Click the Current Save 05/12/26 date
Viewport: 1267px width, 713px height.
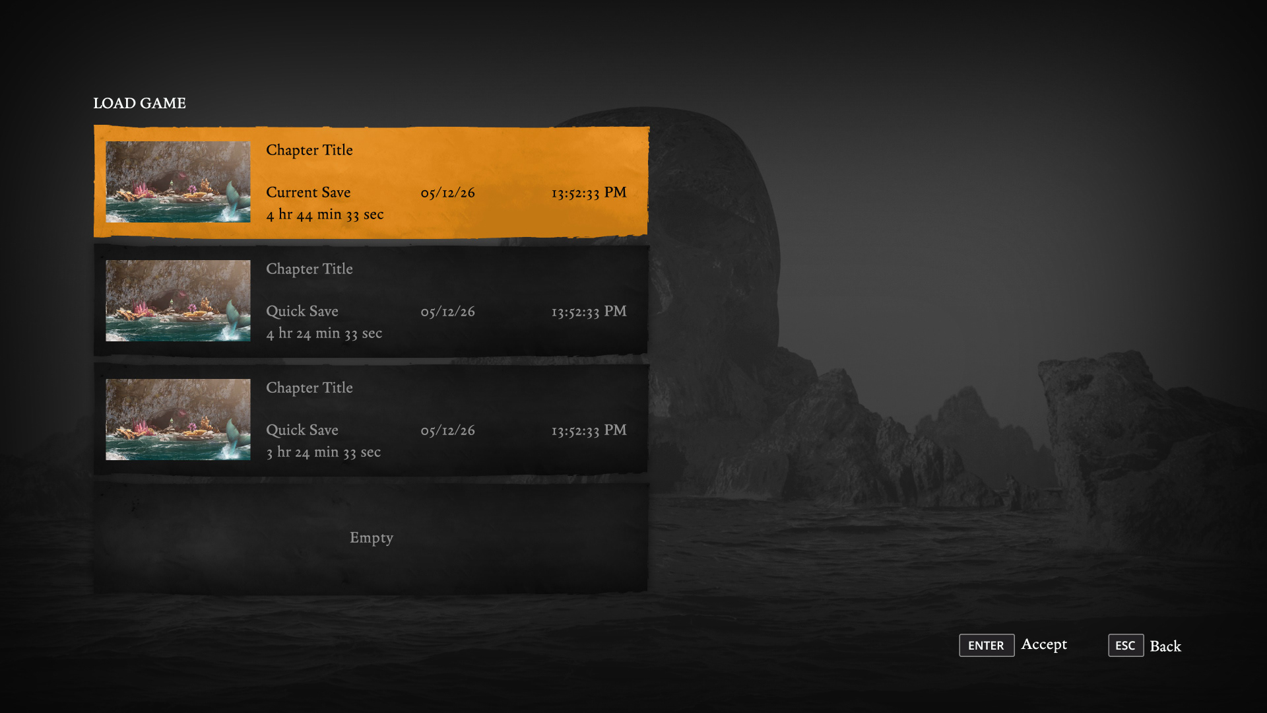[x=447, y=193]
